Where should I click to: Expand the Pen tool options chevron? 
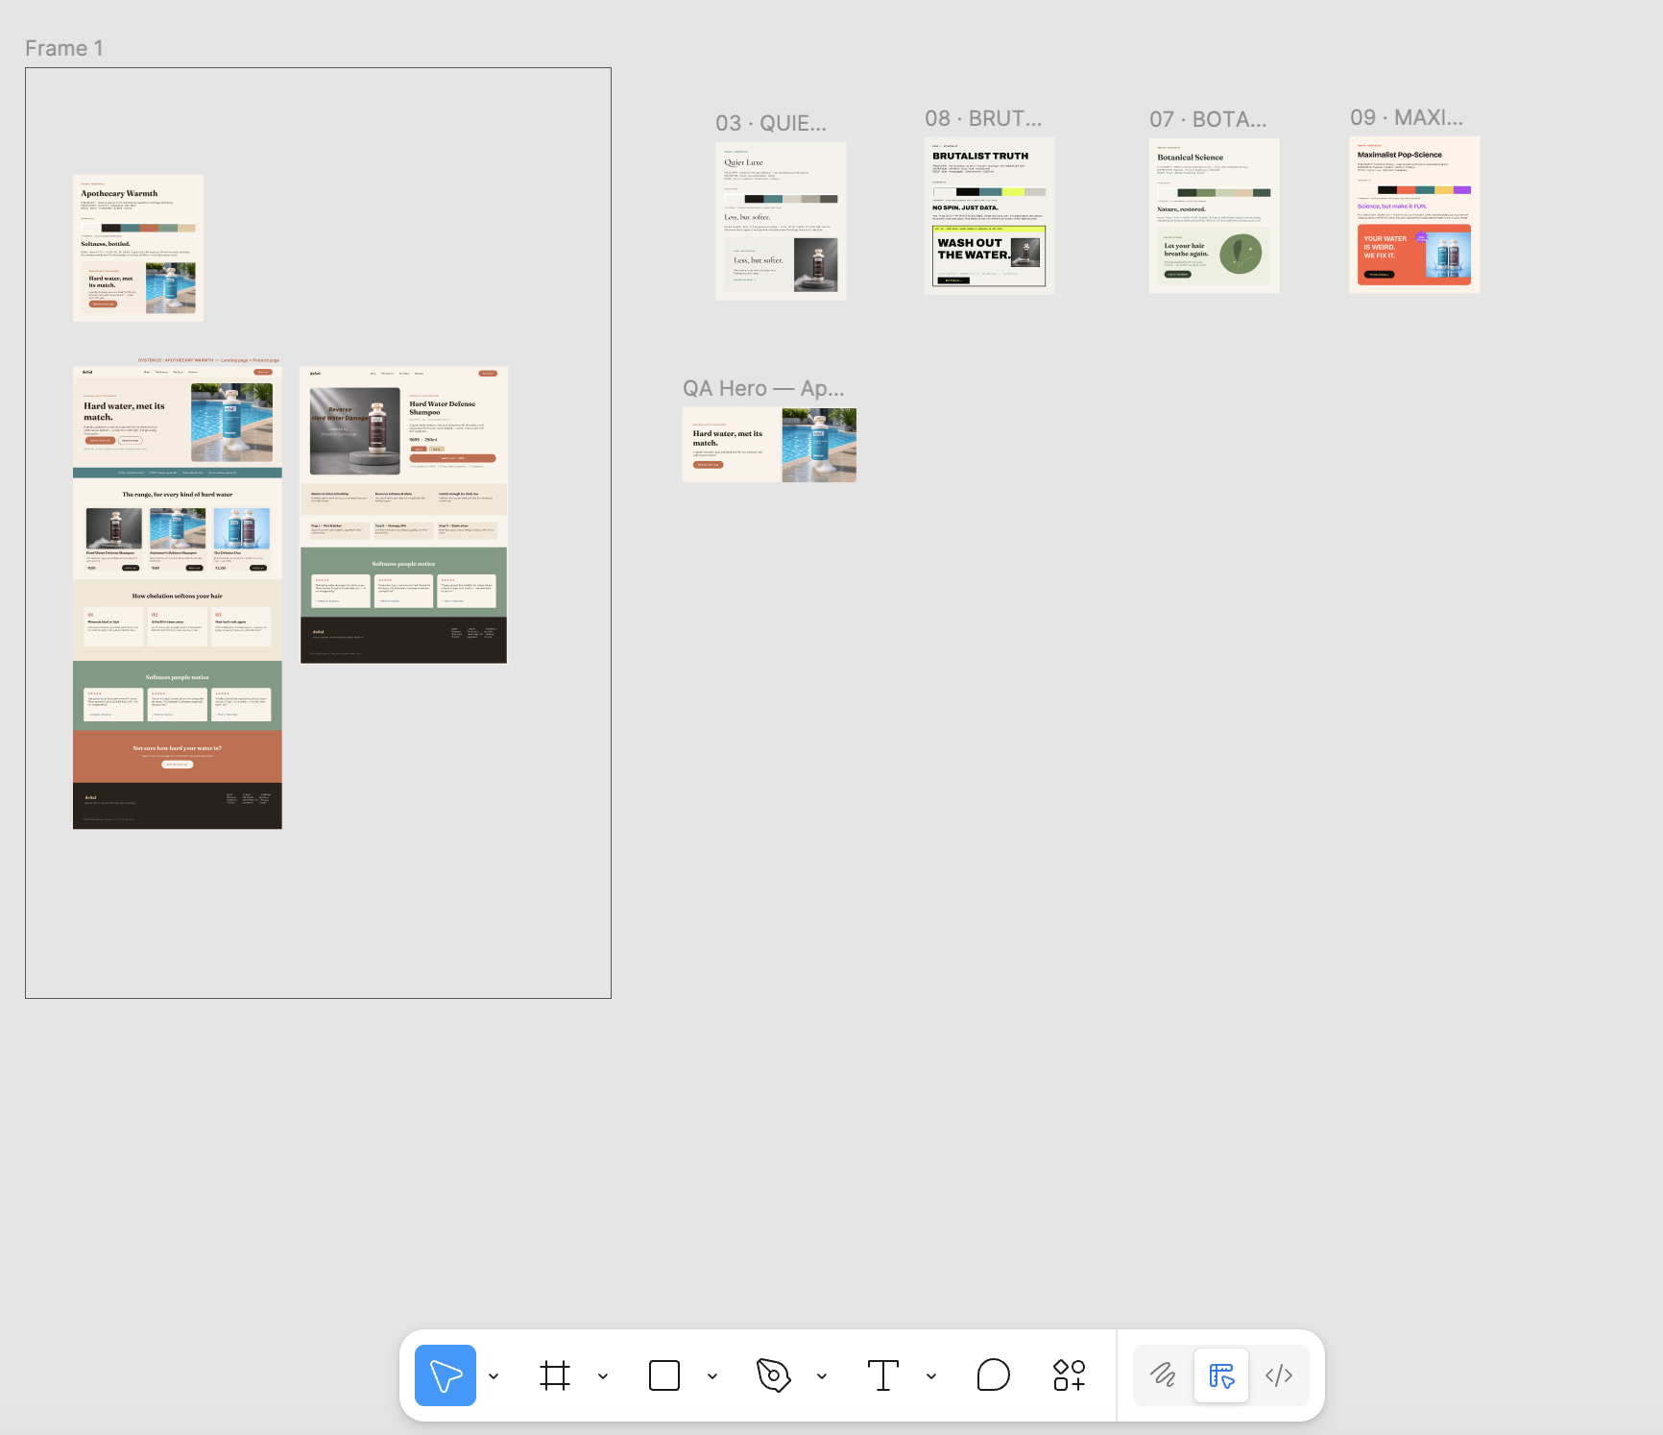(822, 1376)
